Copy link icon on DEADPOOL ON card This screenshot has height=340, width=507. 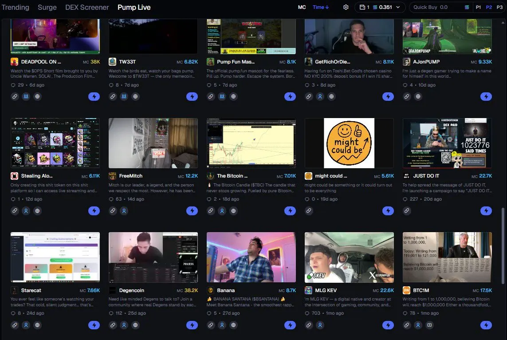coord(15,96)
